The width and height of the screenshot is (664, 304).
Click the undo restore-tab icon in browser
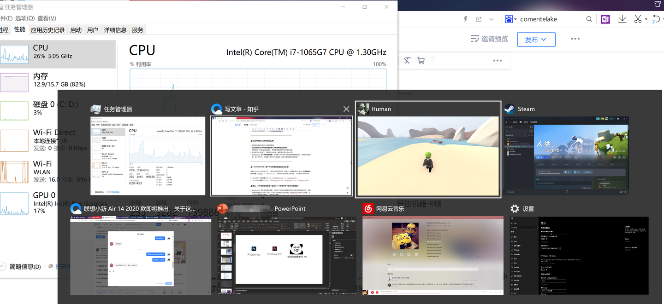(656, 19)
